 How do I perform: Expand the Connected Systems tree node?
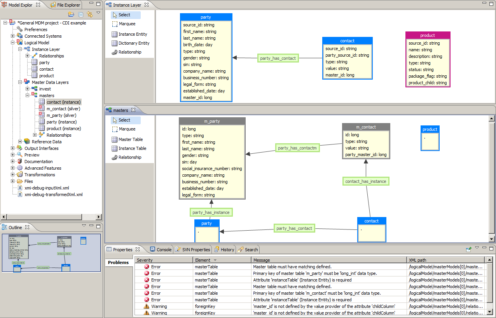12,36
